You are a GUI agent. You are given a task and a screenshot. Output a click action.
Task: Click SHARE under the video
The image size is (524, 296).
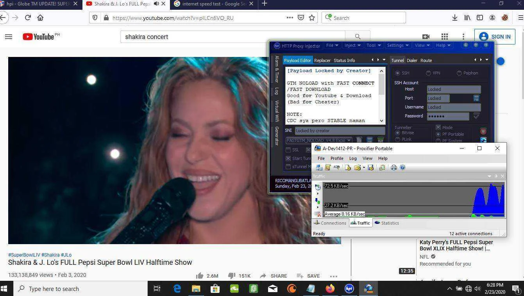(x=274, y=276)
